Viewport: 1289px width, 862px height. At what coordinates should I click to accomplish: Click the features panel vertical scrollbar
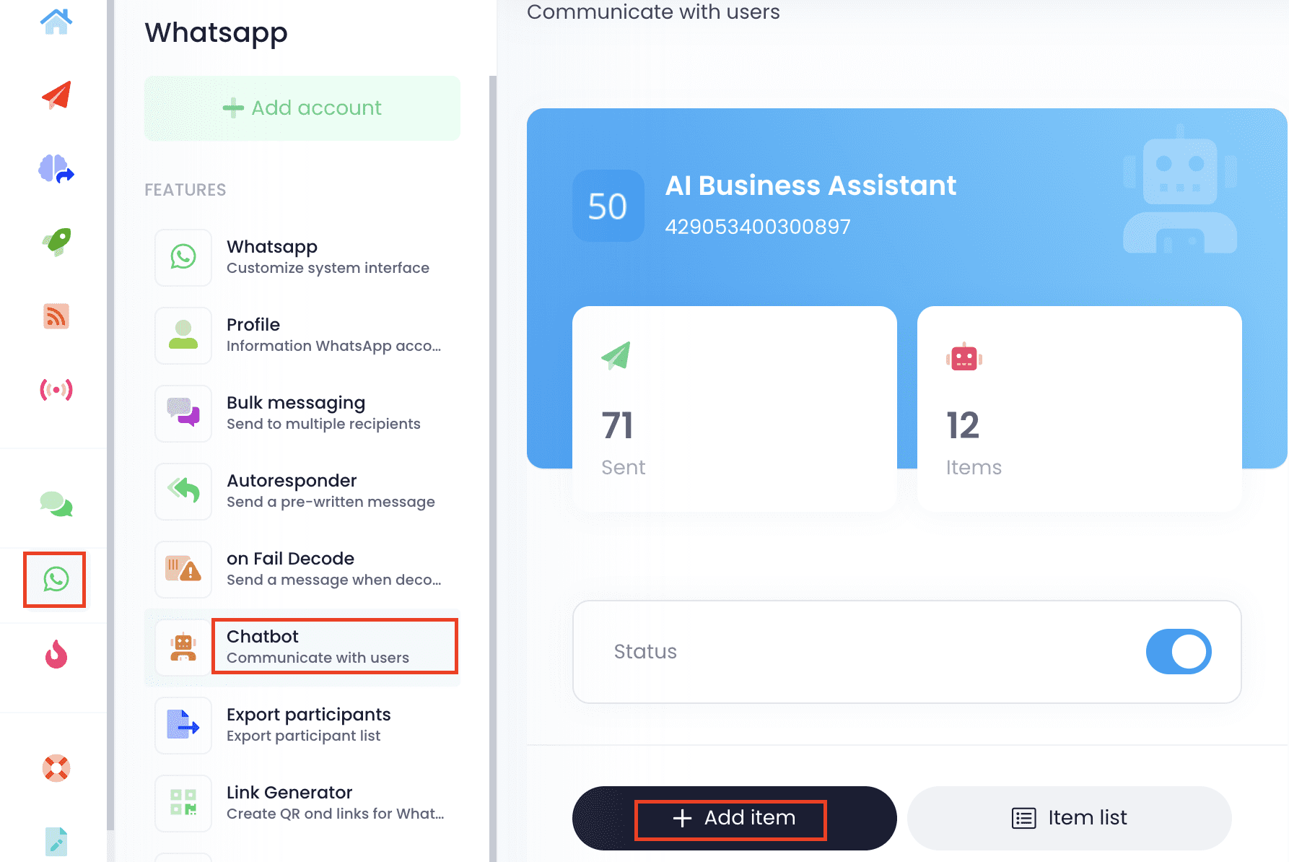493,433
